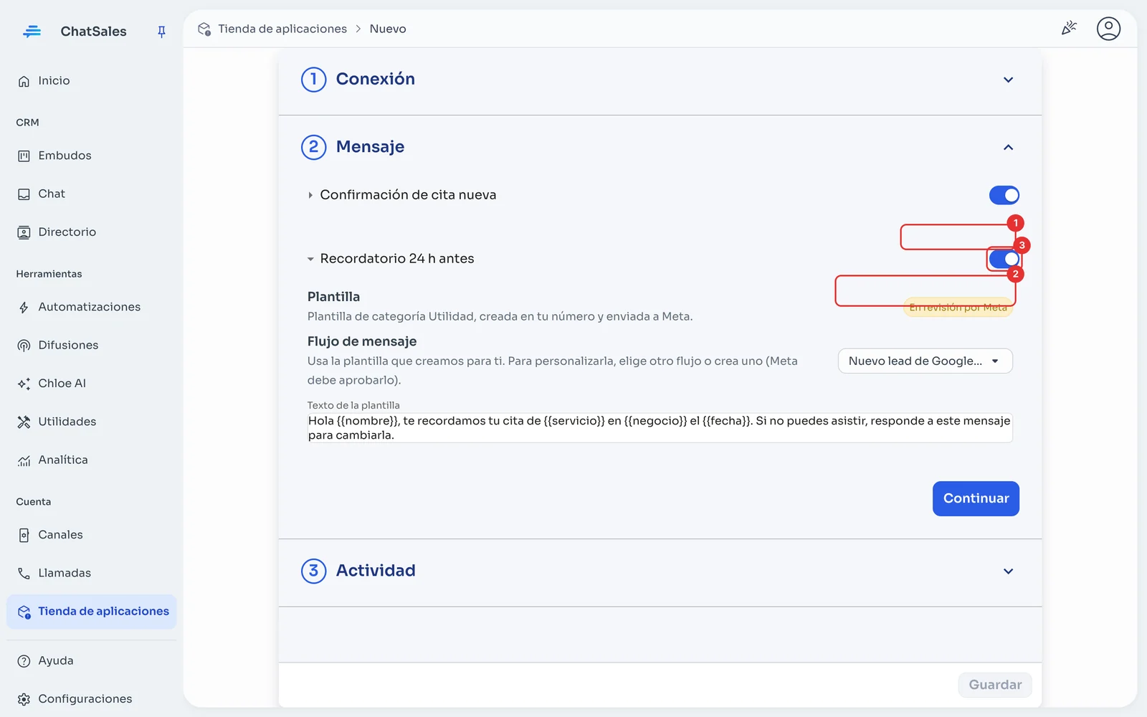Expand the Actividad section chevron

point(1008,571)
